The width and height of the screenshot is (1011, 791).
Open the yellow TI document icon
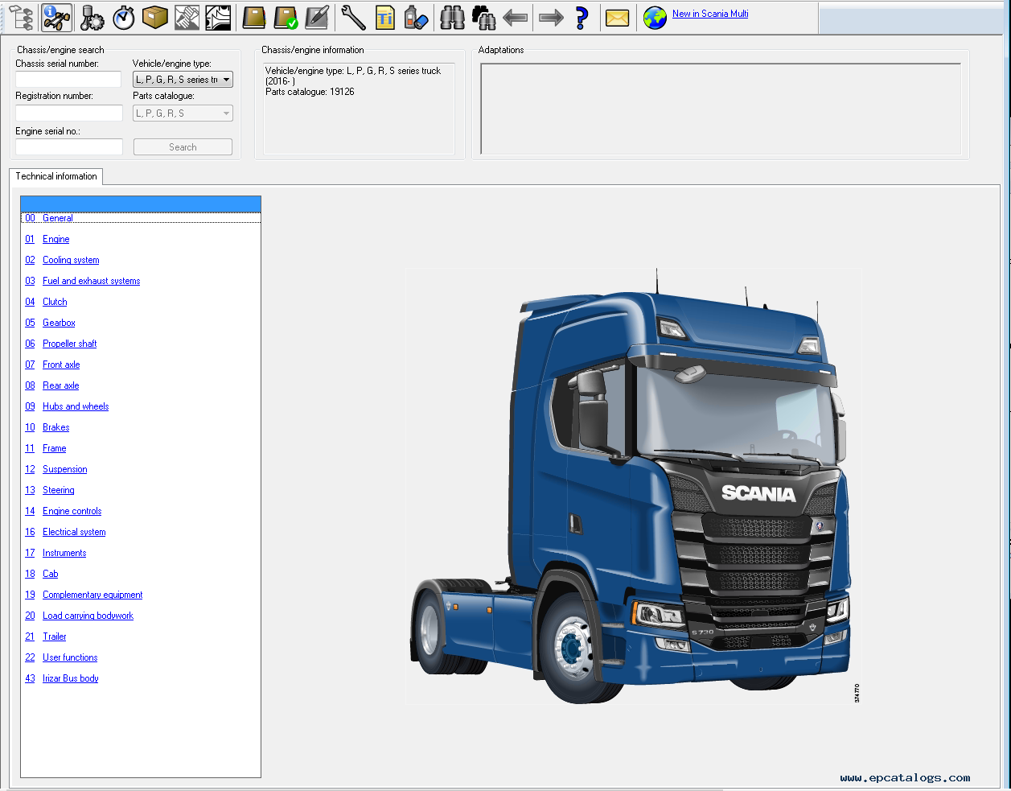[x=385, y=17]
